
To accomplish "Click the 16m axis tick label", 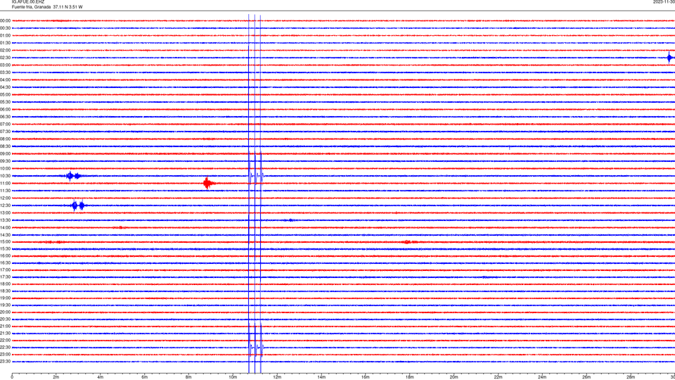I will click(366, 377).
